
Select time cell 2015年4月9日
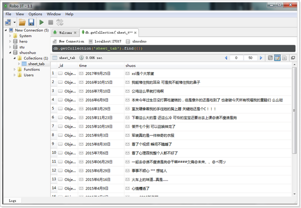tap(101, 188)
